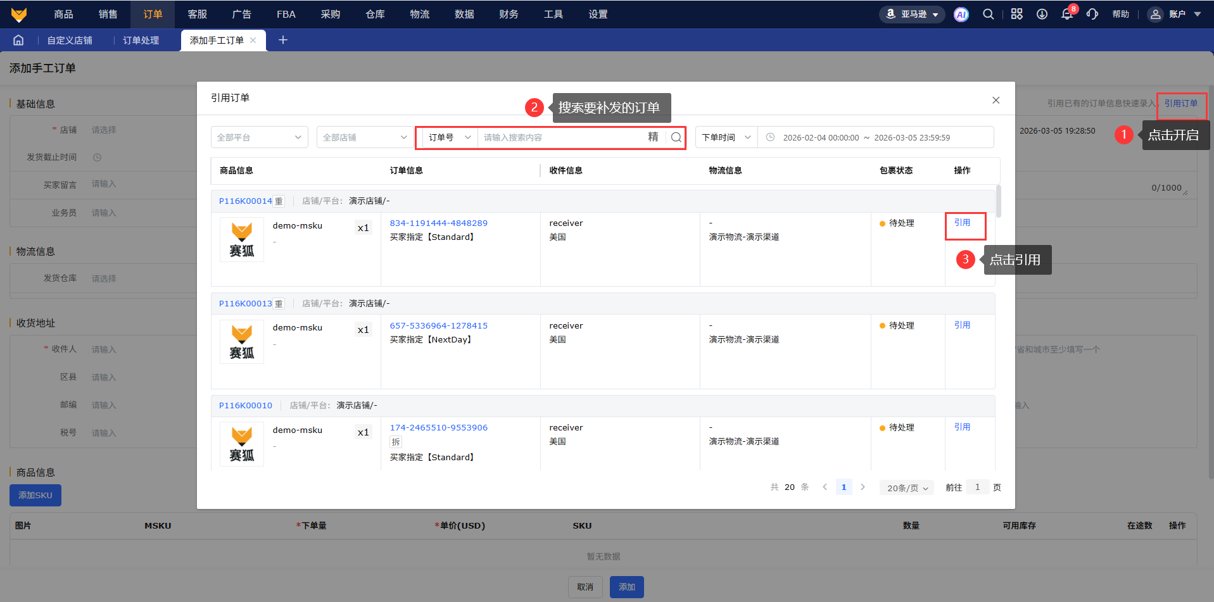Click the search icon in order search box
This screenshot has width=1214, height=602.
tap(676, 137)
